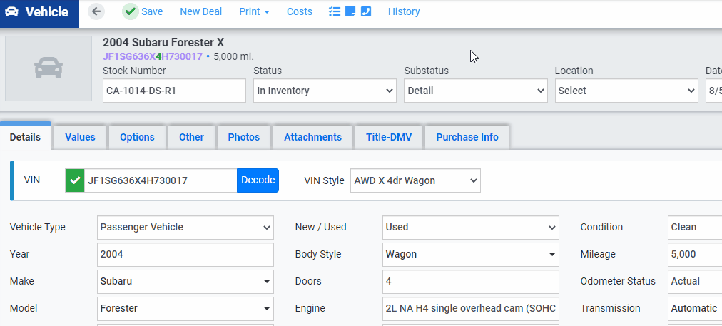The width and height of the screenshot is (722, 326).
Task: Click the Mileage input field
Action: pos(695,254)
